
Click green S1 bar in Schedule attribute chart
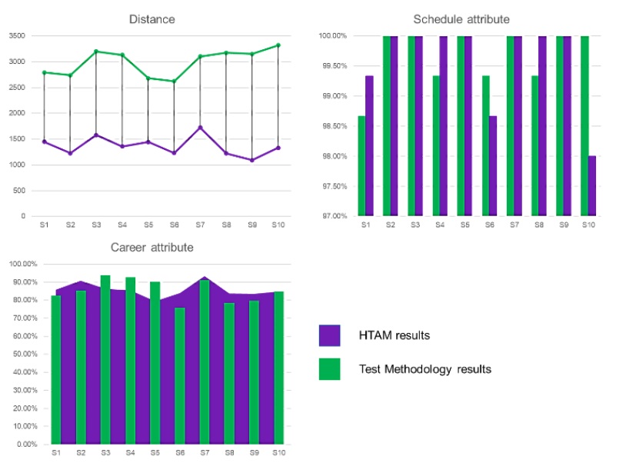pyautogui.click(x=361, y=165)
